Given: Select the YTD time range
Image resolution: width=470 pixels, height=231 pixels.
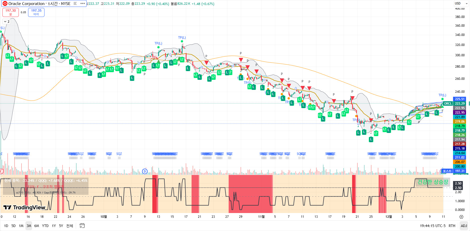Looking at the screenshot, I should click(x=45, y=226).
